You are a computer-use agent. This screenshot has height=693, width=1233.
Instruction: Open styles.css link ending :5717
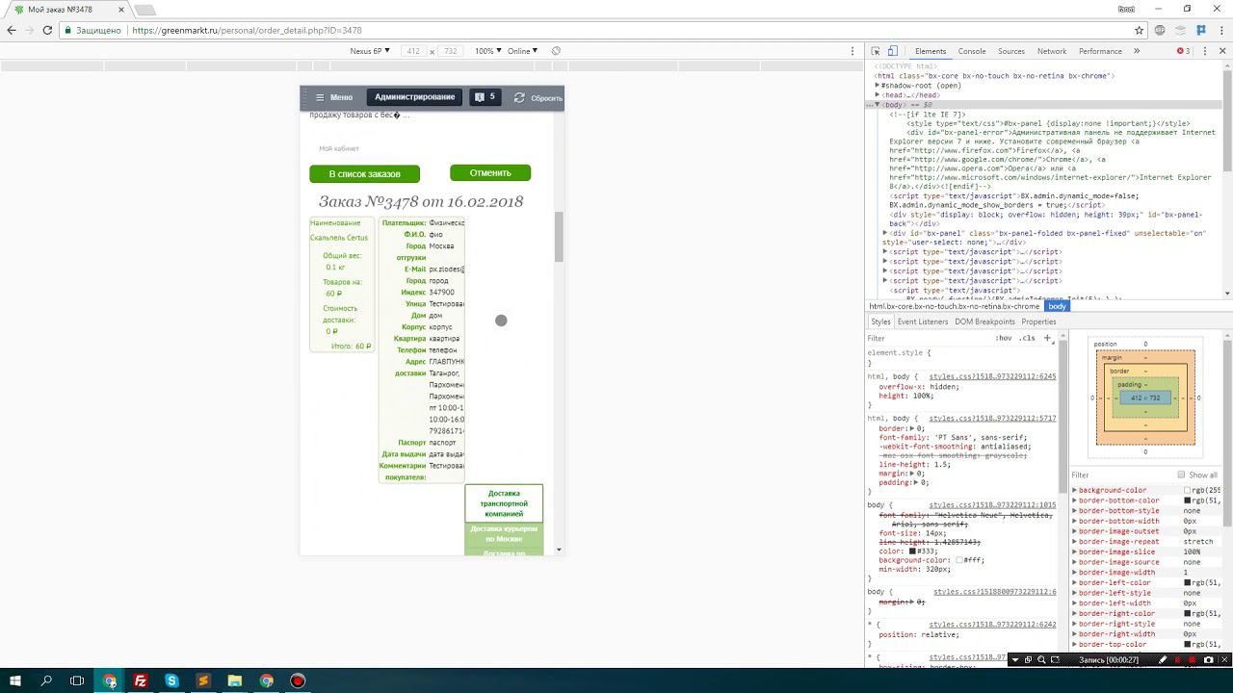tap(992, 419)
